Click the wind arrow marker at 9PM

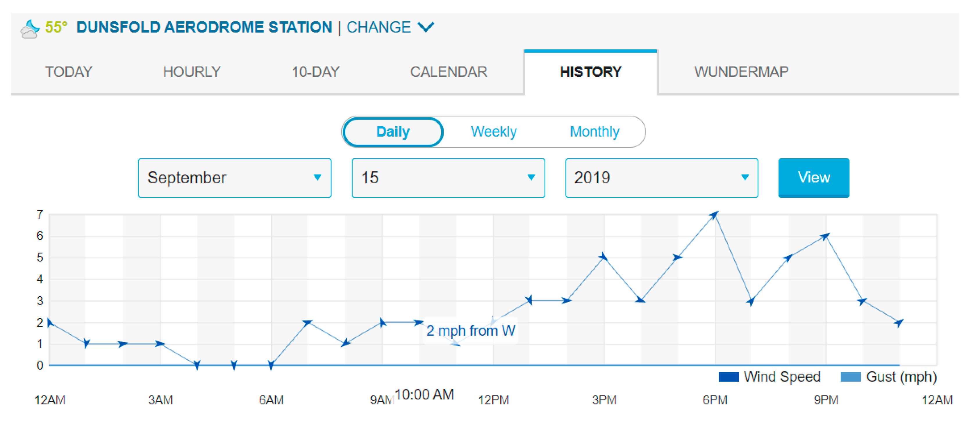(825, 237)
